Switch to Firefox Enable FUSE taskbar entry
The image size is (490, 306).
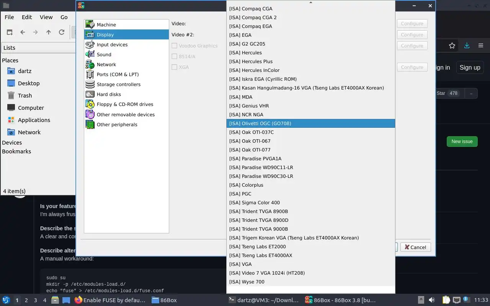coord(110,300)
